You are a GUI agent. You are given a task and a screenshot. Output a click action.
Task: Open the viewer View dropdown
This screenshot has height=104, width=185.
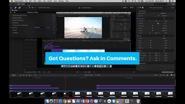[132, 8]
